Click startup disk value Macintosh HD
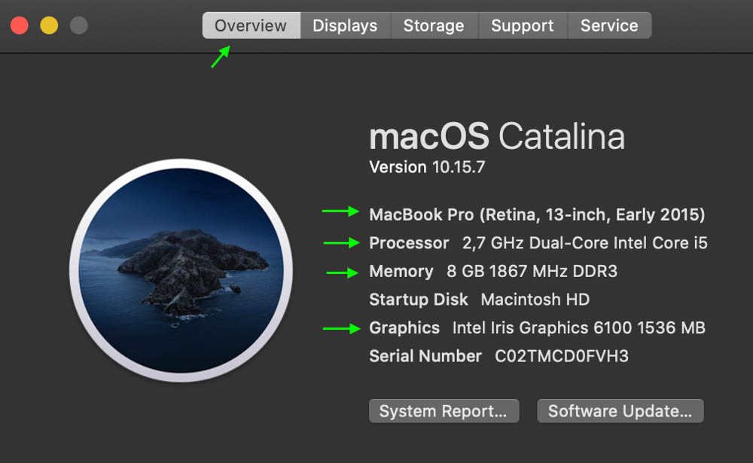 tap(535, 300)
